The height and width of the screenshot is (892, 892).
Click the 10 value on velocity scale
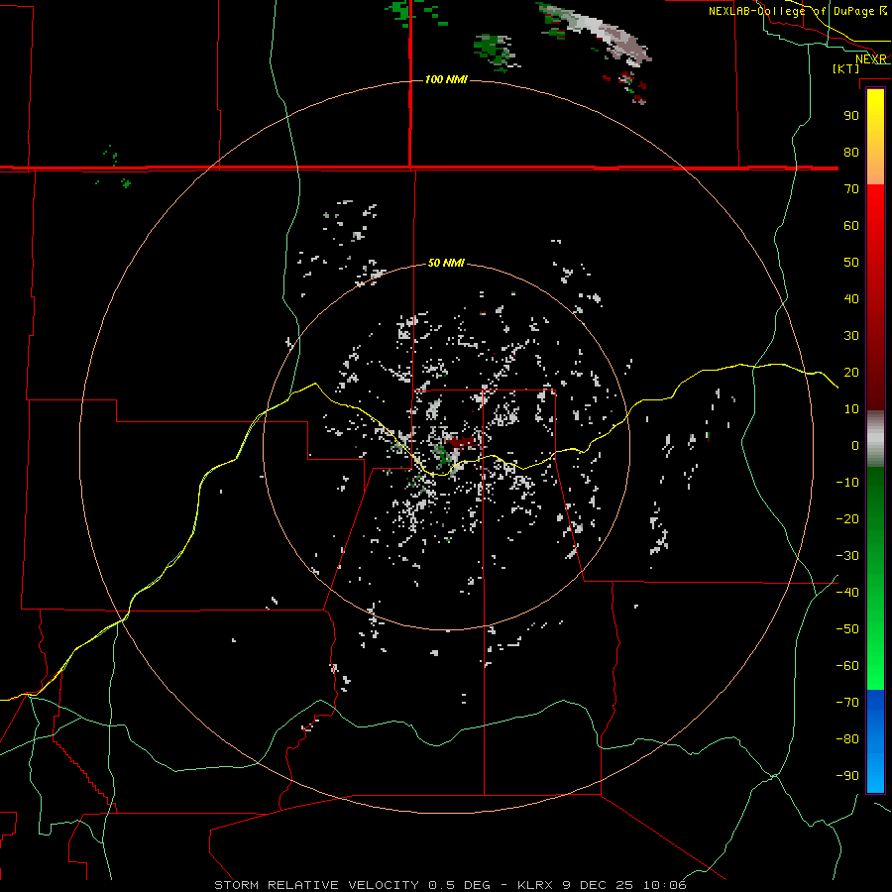click(851, 409)
